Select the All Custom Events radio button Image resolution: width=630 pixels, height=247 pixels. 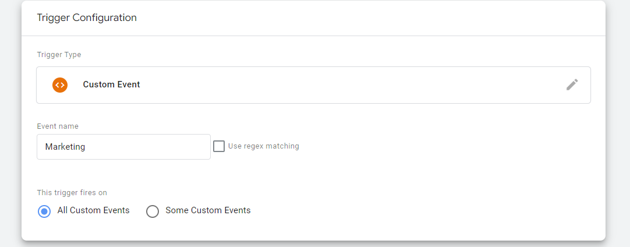44,211
